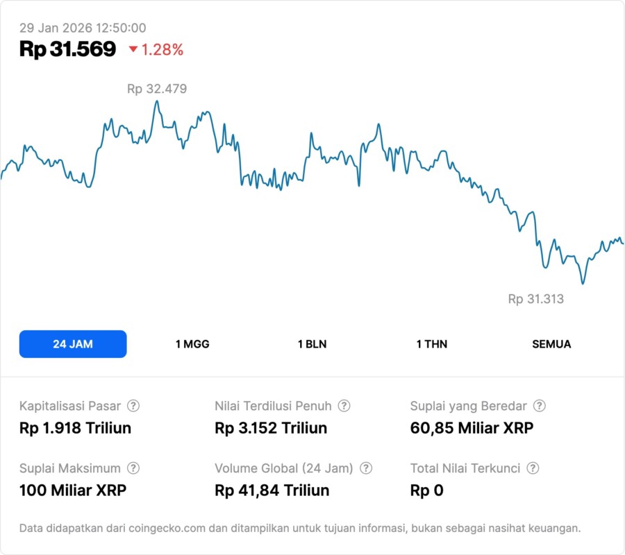Select the 24 JAM time range
This screenshot has width=625, height=555.
click(73, 344)
